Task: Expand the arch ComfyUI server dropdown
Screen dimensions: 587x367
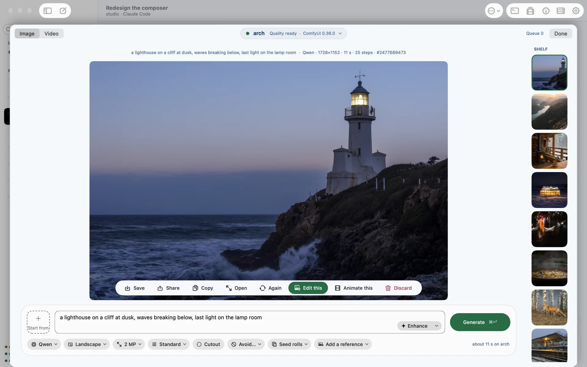Action: click(x=293, y=33)
